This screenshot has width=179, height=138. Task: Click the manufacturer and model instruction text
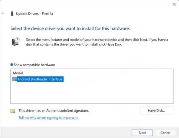click(97, 42)
